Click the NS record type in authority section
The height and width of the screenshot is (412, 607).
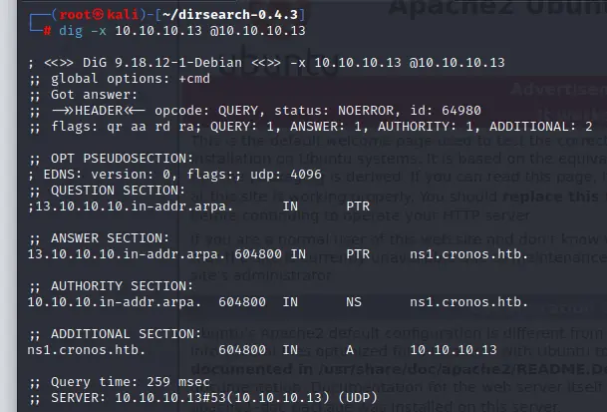pyautogui.click(x=354, y=302)
